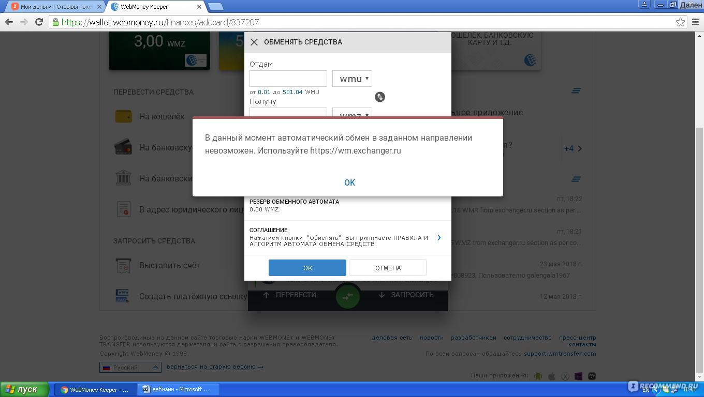The width and height of the screenshot is (704, 397).
Task: Click the payment link www icon
Action: [x=123, y=296]
